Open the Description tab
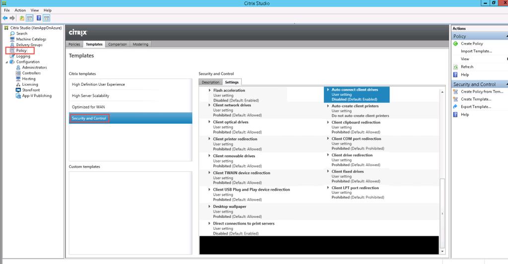 tap(211, 82)
